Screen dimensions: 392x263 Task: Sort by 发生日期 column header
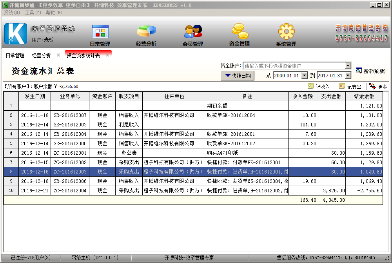point(35,96)
